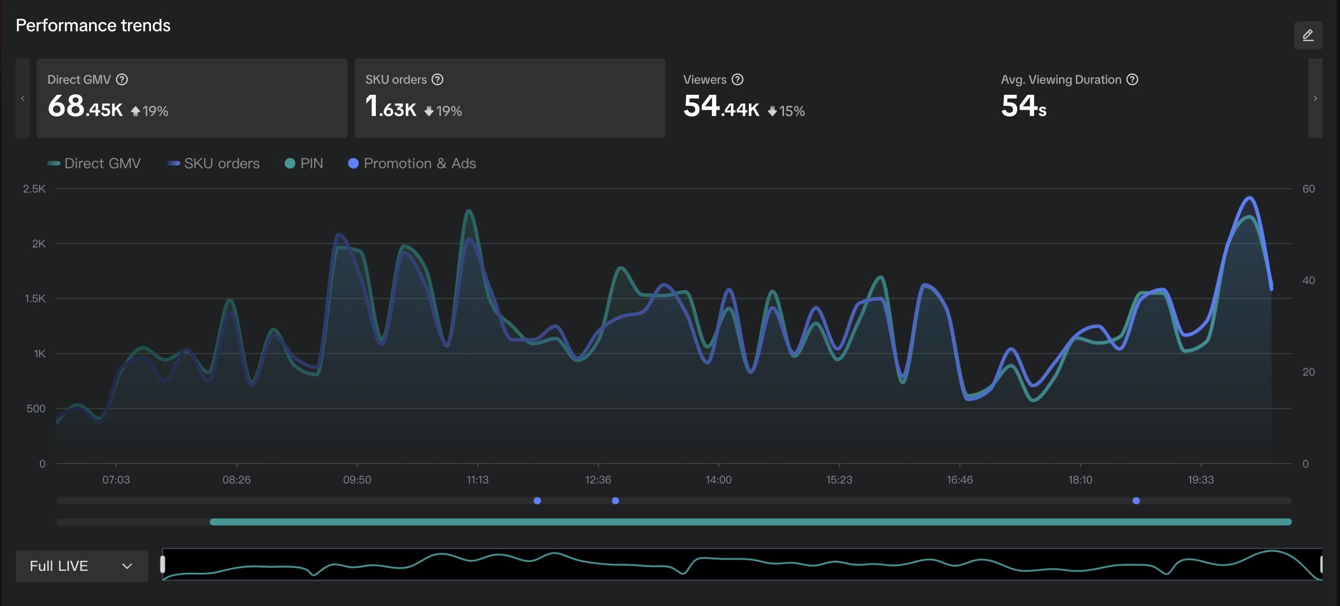Click Viewers info question icon
Screen dimensions: 1340x606
point(737,79)
